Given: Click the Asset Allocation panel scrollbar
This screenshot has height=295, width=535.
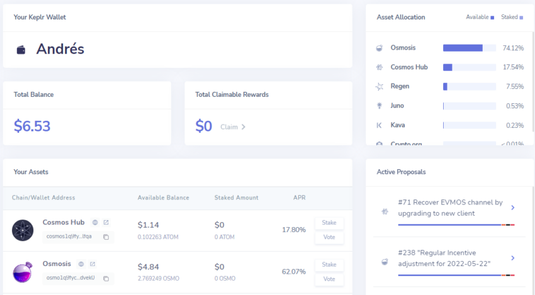Looking at the screenshot, I should [x=533, y=82].
